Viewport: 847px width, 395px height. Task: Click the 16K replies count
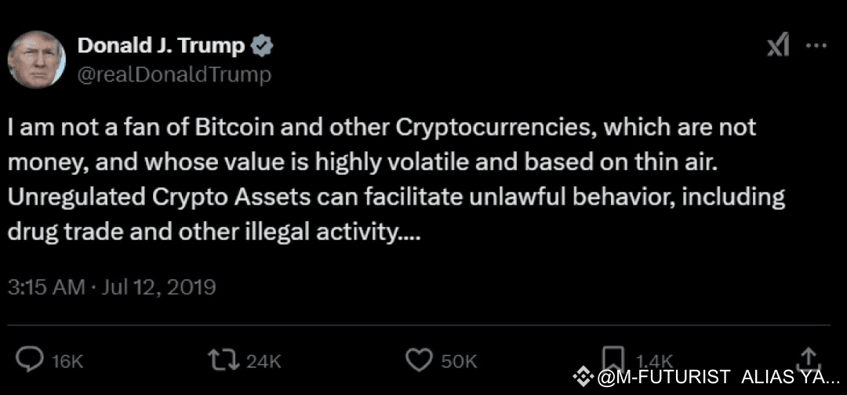pyautogui.click(x=67, y=361)
